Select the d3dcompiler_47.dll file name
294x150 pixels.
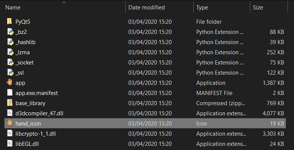(39, 113)
